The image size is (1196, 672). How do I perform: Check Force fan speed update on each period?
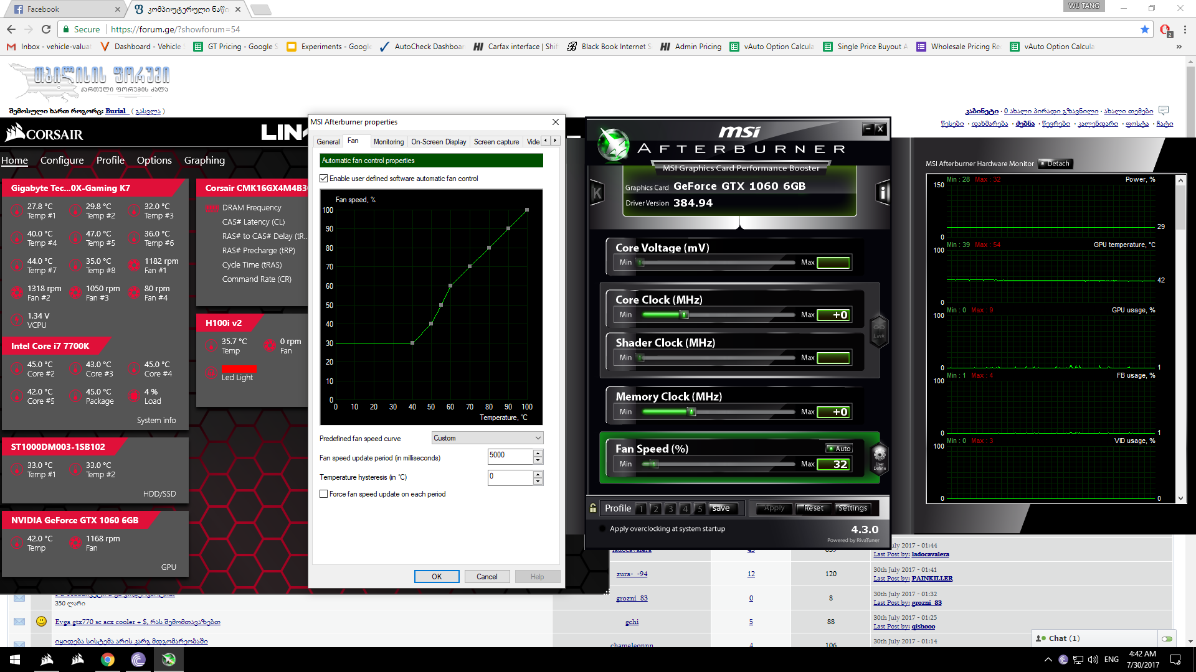324,494
